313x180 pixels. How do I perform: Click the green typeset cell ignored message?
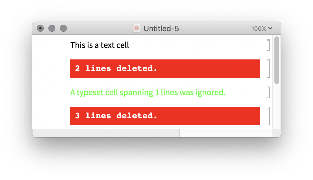click(x=148, y=93)
